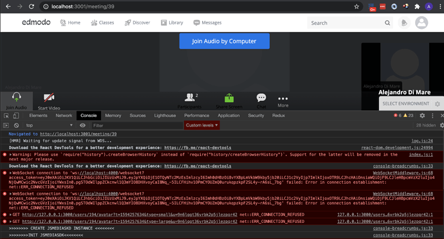Open the Home nav item
The width and height of the screenshot is (444, 239).
pyautogui.click(x=70, y=22)
